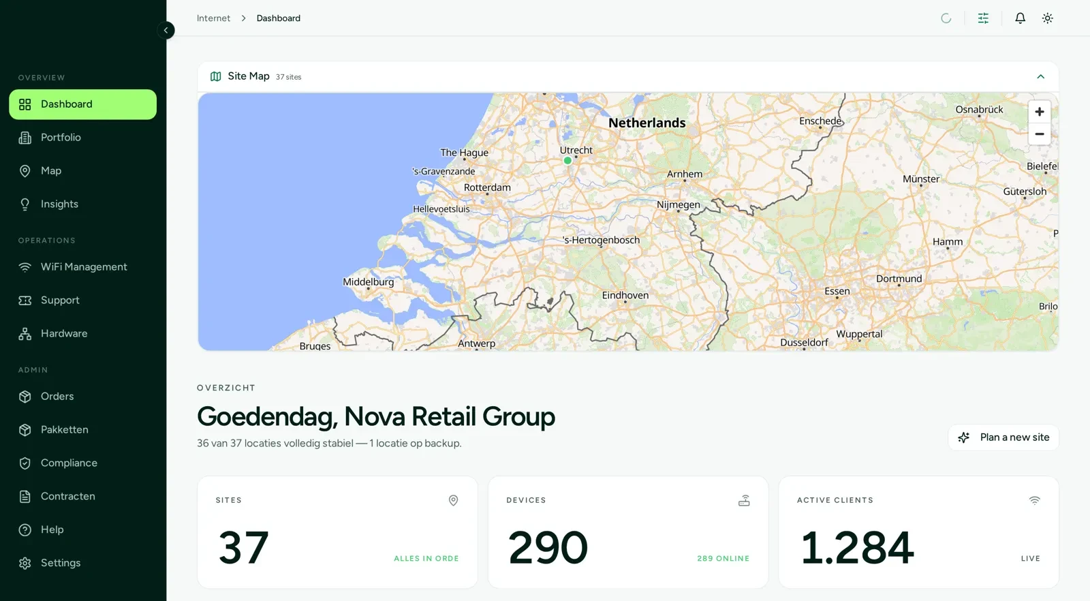Click the refresh spinner icon in the top bar
The image size is (1090, 601).
coord(946,18)
